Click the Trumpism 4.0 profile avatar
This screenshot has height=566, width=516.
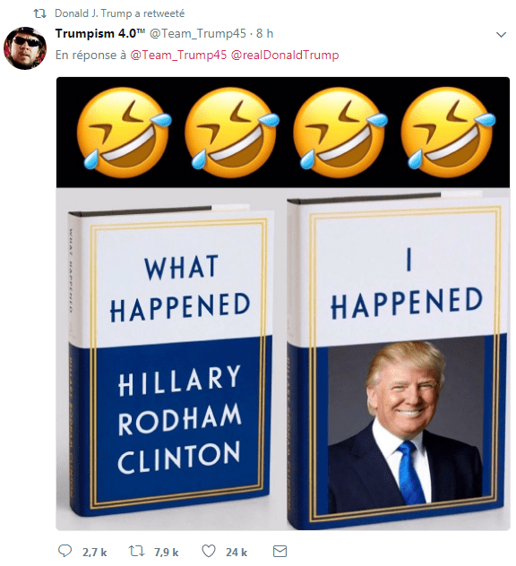click(x=25, y=47)
